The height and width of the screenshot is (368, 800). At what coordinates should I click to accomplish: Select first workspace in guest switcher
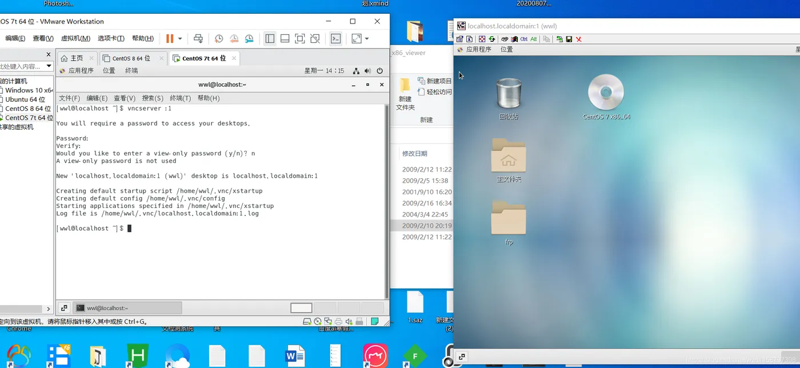(301, 308)
